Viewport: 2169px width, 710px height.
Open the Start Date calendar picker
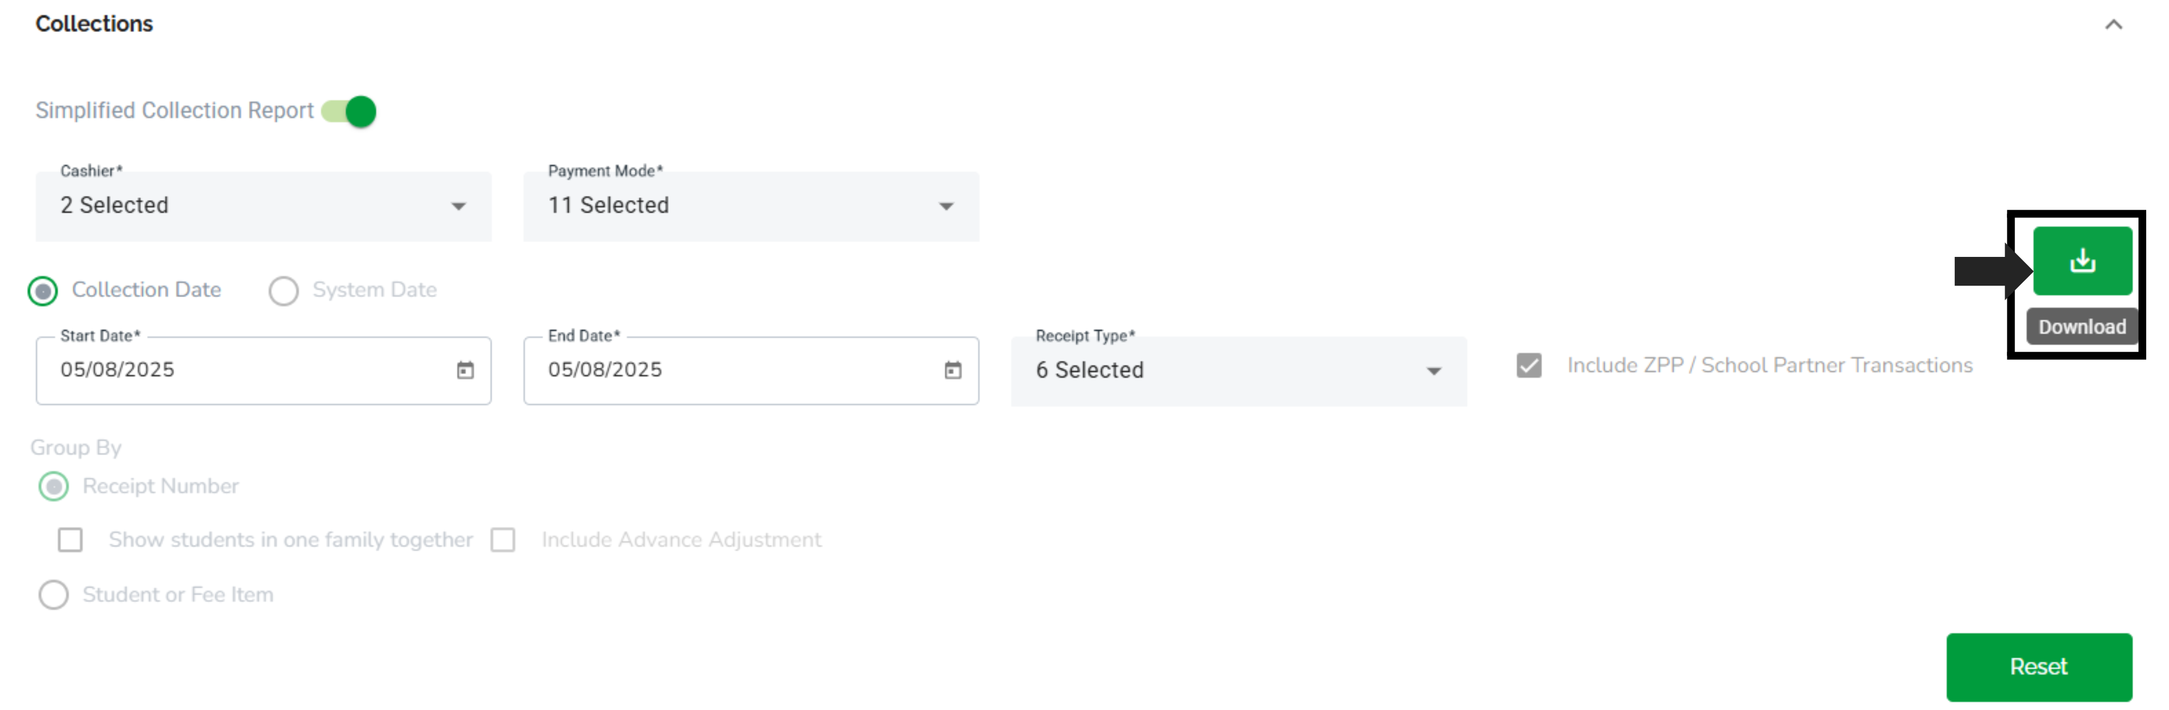(465, 370)
